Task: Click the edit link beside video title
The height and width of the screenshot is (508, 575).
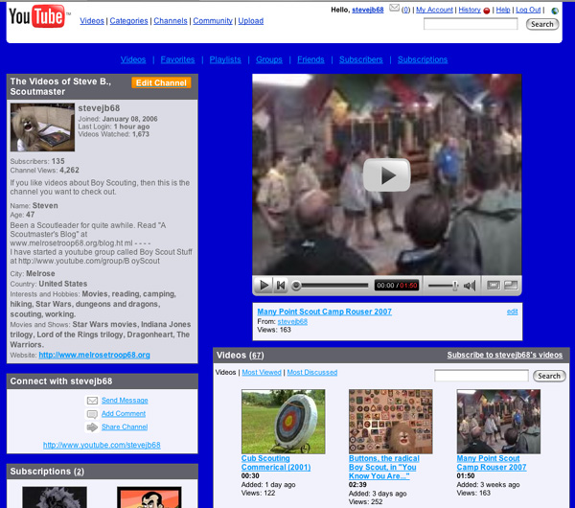Action: click(x=512, y=312)
